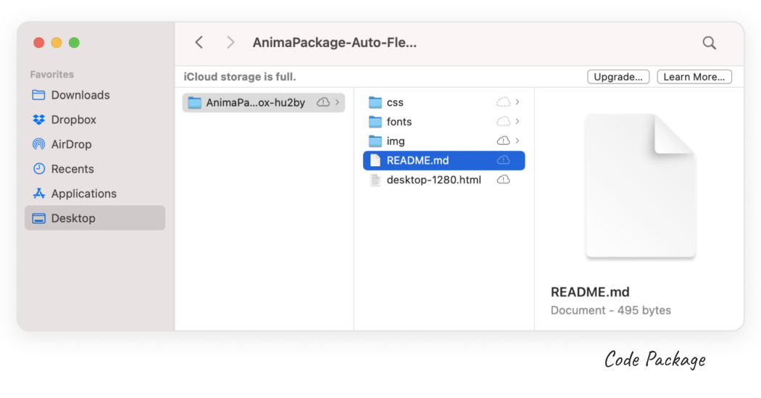Screen dimensions: 761x398
Task: Click the README.md document preview thumbnail
Action: [x=640, y=186]
